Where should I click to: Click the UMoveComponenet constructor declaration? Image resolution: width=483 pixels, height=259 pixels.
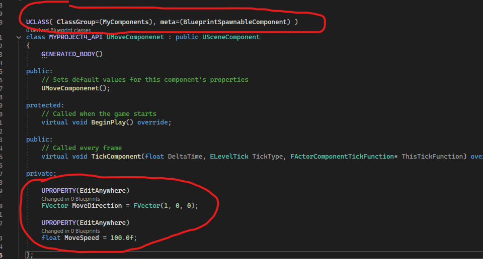coord(73,88)
